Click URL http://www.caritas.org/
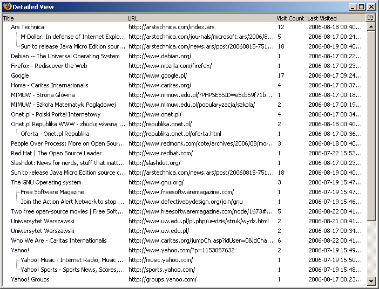 pyautogui.click(x=160, y=85)
